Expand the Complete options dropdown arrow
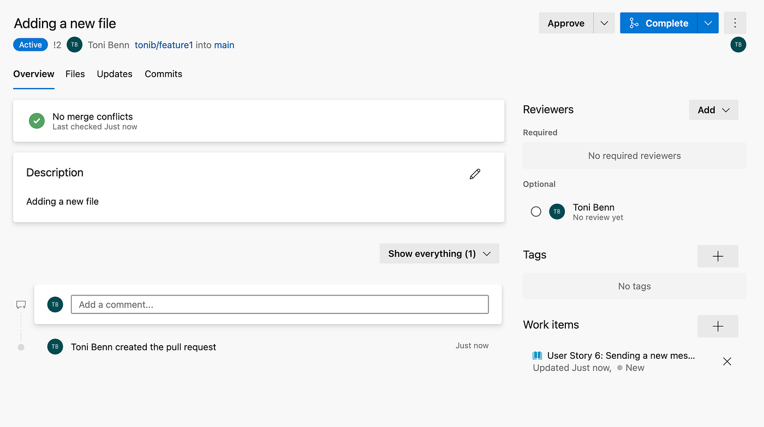The width and height of the screenshot is (764, 427). coord(708,23)
